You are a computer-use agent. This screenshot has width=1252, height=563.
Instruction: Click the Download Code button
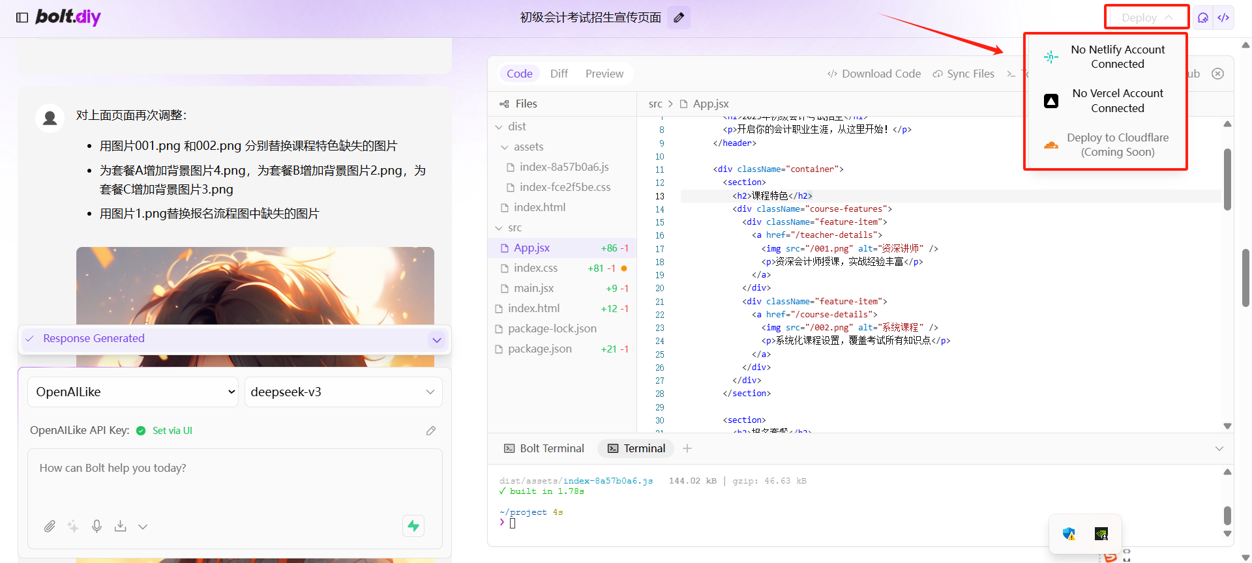pyautogui.click(x=874, y=74)
